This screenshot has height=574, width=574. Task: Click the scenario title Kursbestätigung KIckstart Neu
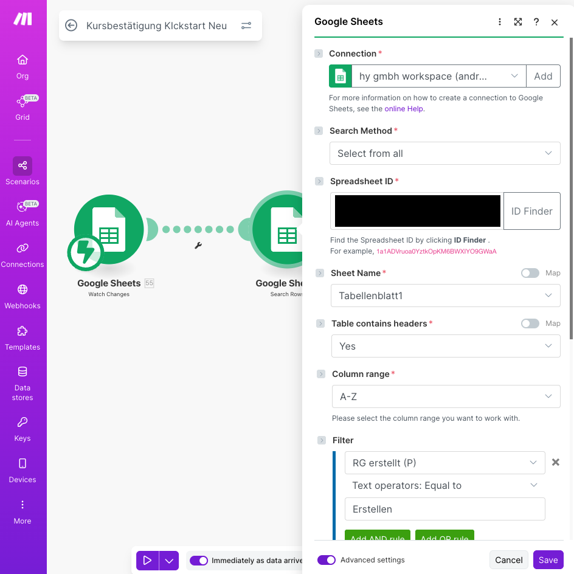tap(157, 26)
